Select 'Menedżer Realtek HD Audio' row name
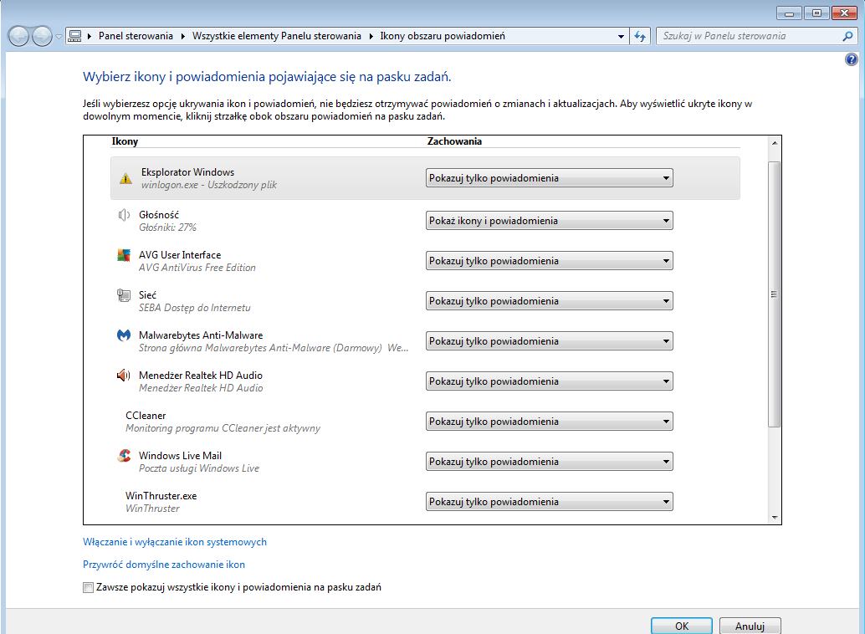The height and width of the screenshot is (634, 865). tap(200, 376)
